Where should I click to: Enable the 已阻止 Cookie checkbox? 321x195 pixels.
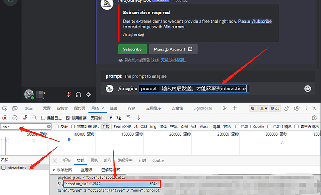click(x=237, y=126)
